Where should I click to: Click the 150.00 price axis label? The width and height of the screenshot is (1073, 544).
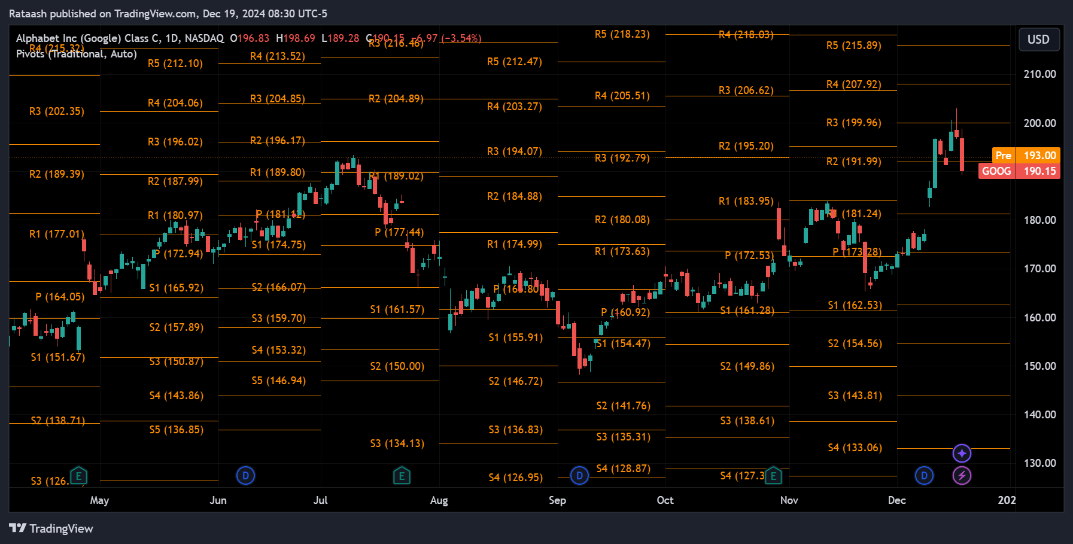(1040, 366)
